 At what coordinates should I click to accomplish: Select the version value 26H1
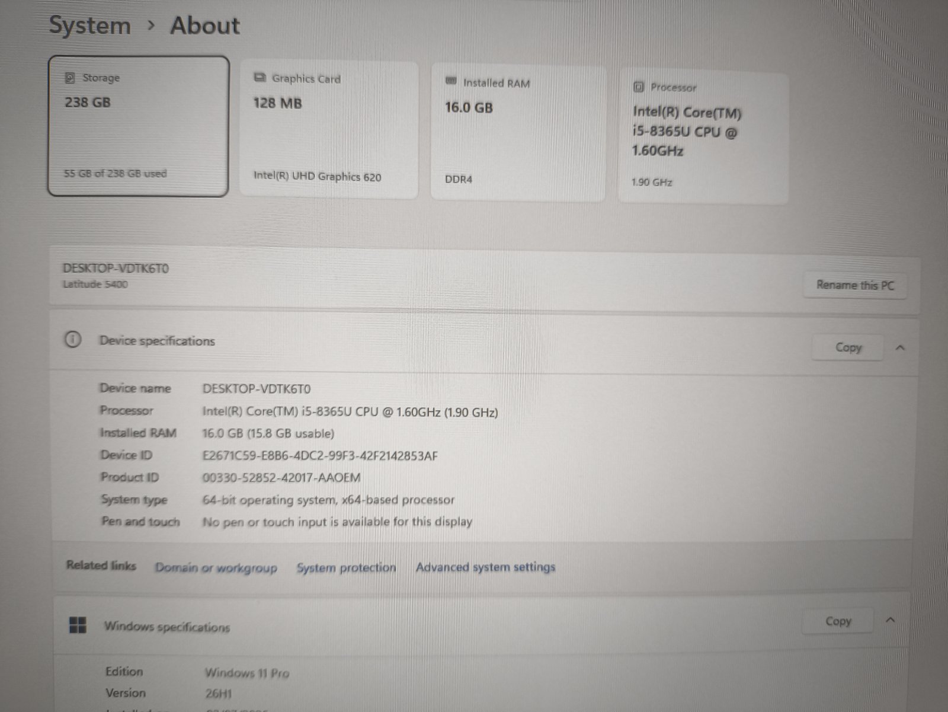pos(219,694)
